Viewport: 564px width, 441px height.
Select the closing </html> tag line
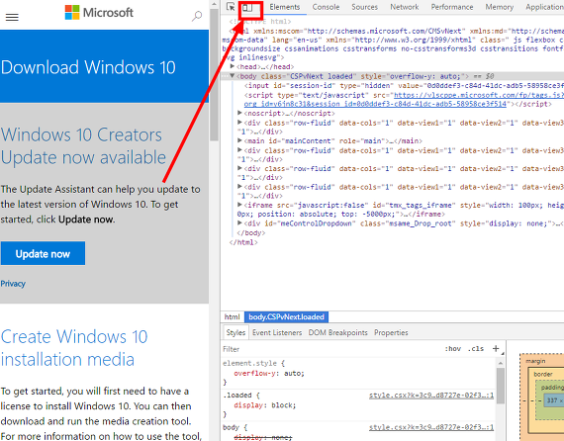click(243, 242)
